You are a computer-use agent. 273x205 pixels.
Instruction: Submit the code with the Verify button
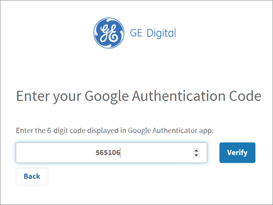click(x=237, y=153)
